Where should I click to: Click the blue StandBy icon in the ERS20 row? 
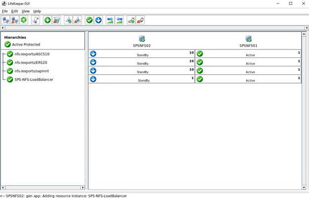coord(93,62)
